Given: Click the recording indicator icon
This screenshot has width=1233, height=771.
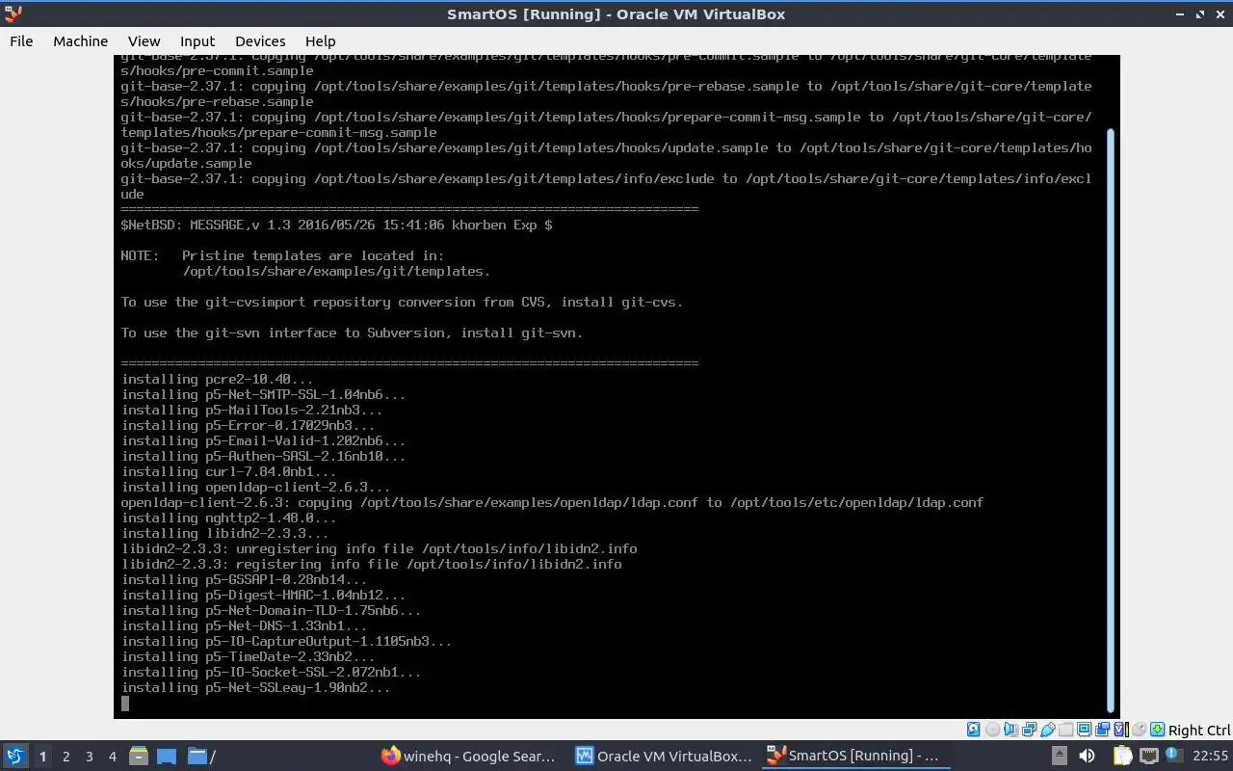Looking at the screenshot, I should coord(1102,730).
